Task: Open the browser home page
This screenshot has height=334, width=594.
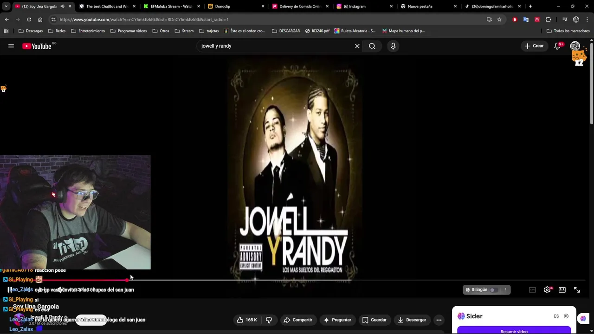Action: (x=40, y=19)
